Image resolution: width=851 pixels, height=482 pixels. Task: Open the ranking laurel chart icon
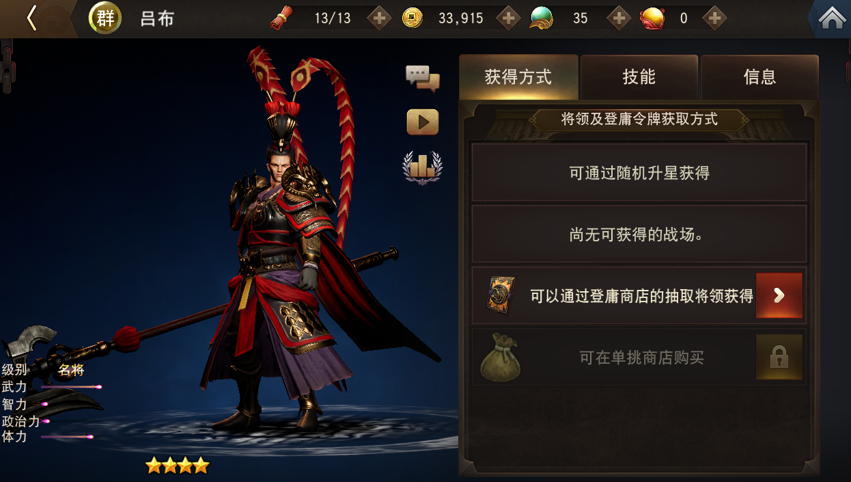422,167
